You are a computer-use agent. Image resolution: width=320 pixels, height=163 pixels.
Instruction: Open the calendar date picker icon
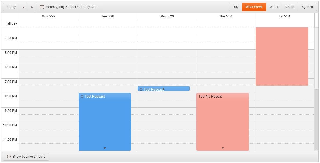(x=42, y=7)
